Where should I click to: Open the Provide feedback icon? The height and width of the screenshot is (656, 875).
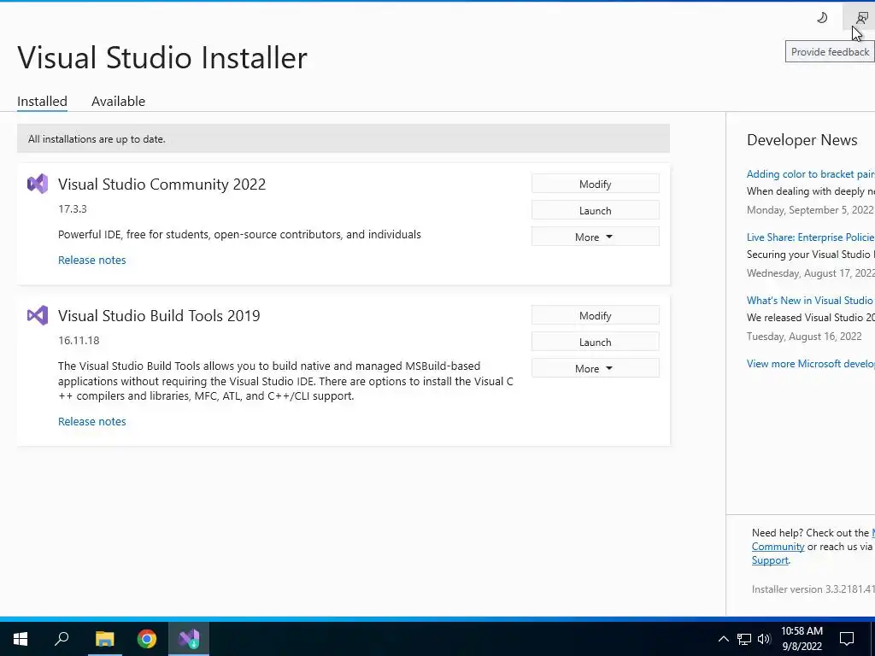tap(860, 18)
